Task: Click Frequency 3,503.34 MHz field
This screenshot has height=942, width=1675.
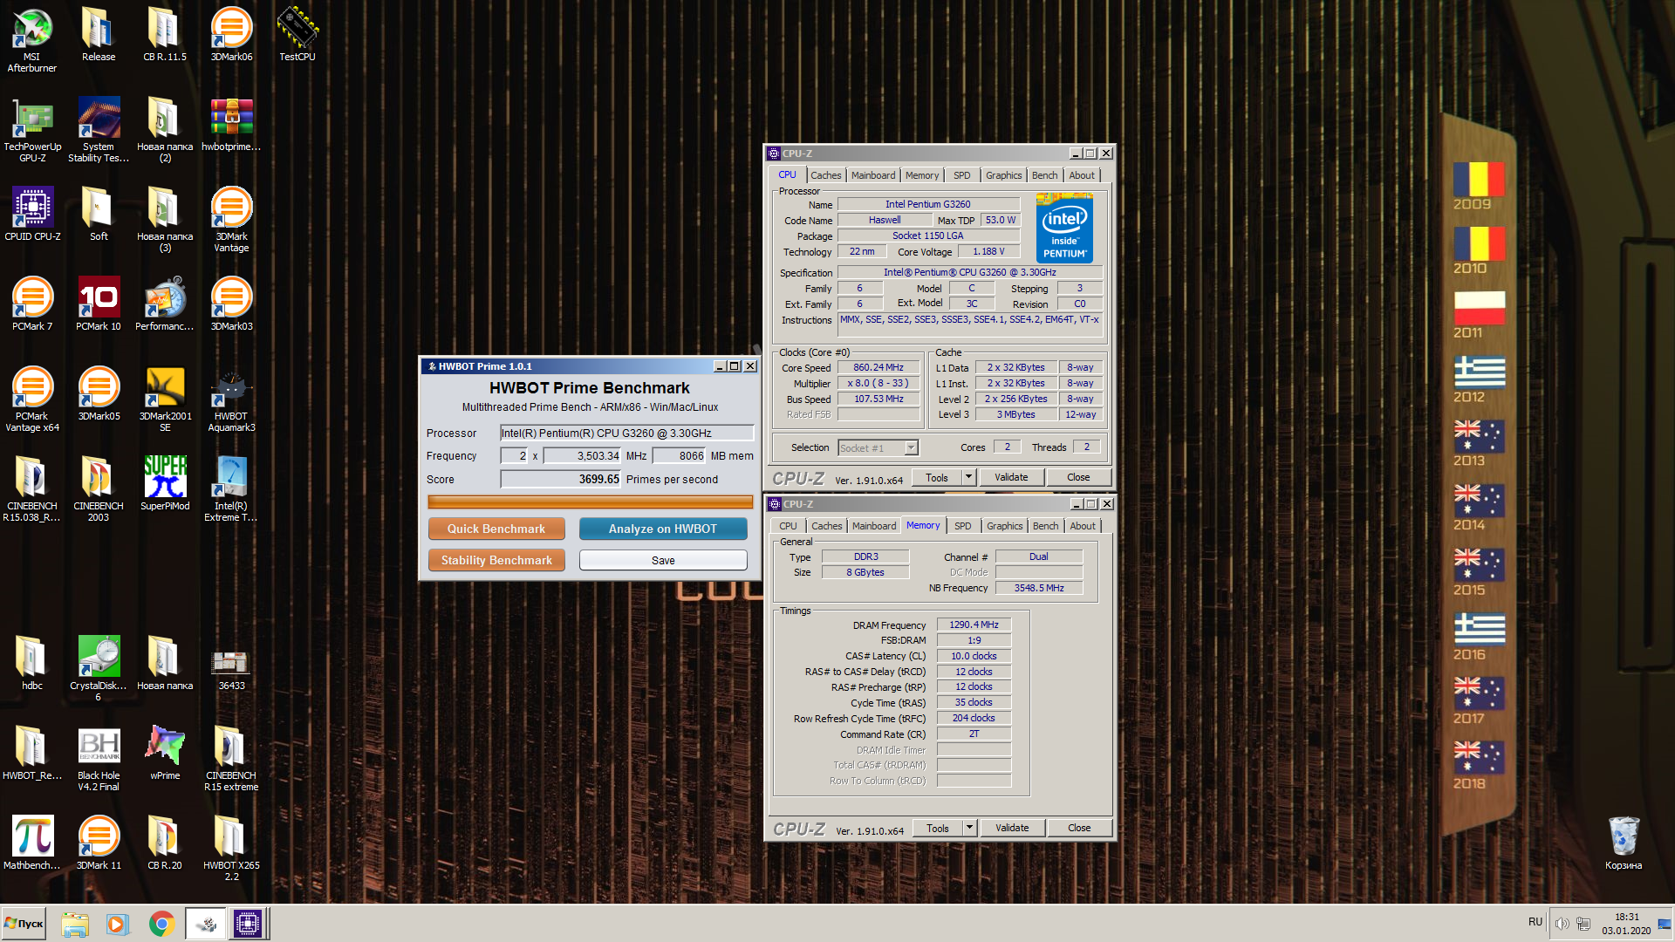Action: coord(582,455)
